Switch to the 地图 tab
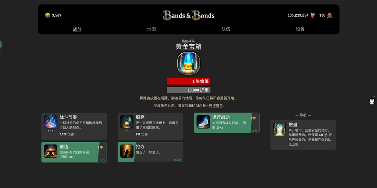 coord(152,29)
